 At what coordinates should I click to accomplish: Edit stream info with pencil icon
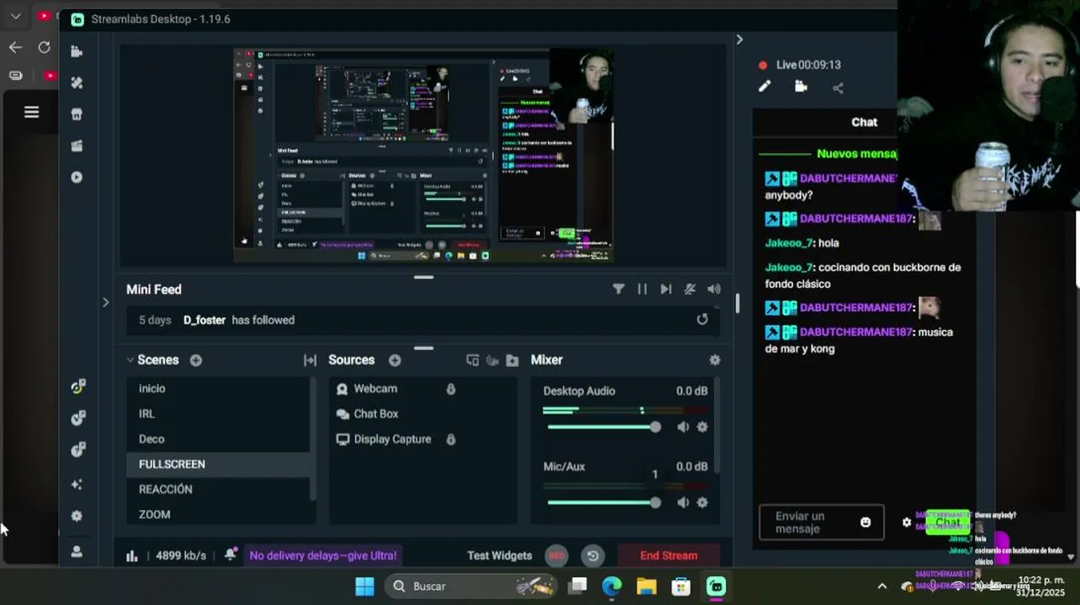click(x=765, y=87)
